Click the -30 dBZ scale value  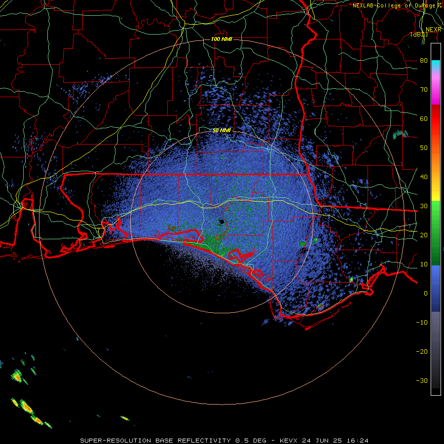point(422,381)
